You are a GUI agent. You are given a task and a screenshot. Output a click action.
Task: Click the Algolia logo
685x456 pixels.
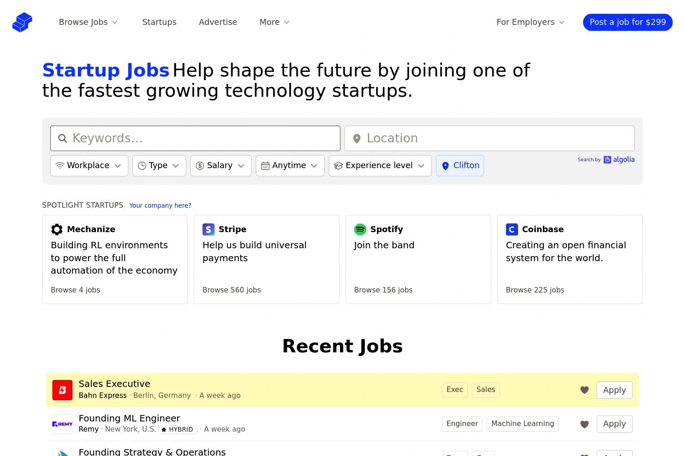619,160
